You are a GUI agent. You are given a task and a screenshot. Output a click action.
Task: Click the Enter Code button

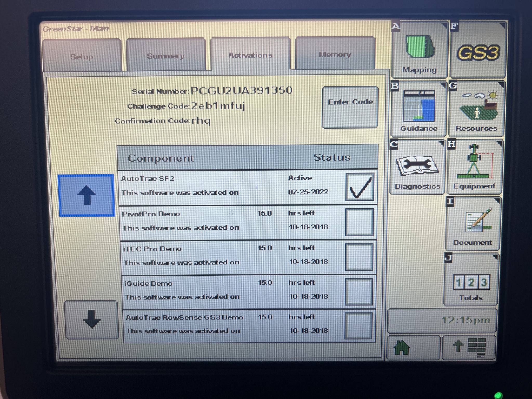350,107
